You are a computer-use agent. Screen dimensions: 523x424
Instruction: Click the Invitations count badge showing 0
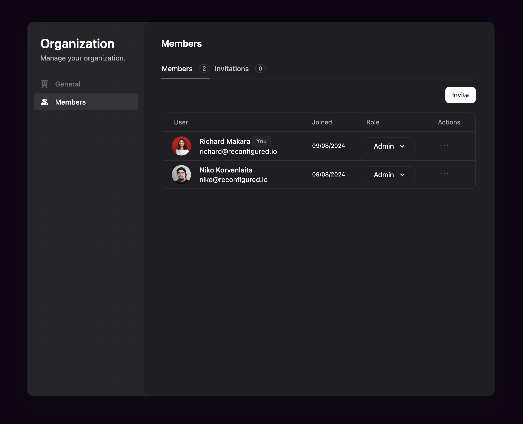tap(260, 69)
